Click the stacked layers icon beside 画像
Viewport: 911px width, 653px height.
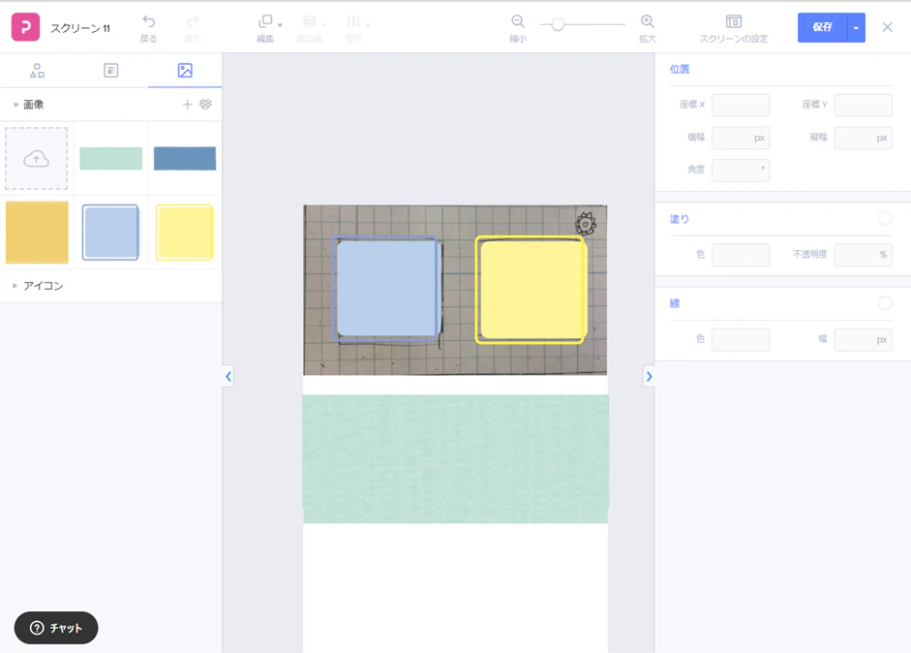pyautogui.click(x=205, y=104)
